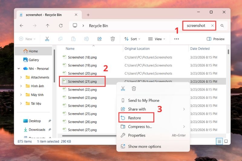Select Screenshot (27).png
Viewport: 242px width, 161px height.
(82, 130)
